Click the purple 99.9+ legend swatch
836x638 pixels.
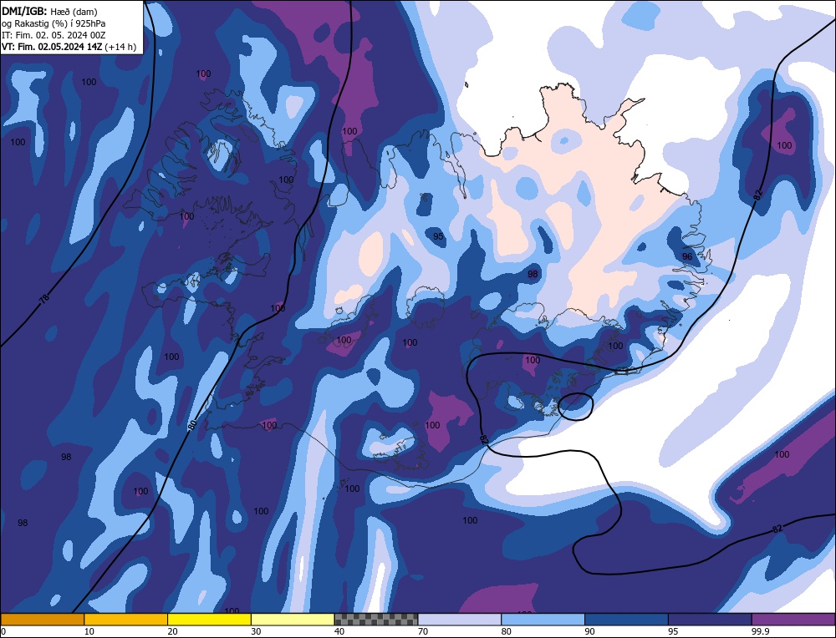(x=793, y=620)
